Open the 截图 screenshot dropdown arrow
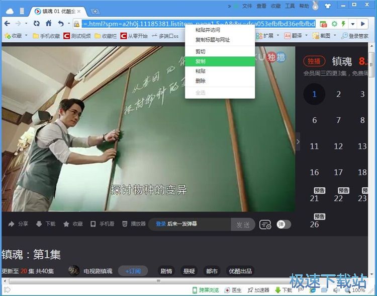Screen dimensions: 377x296 (x=335, y=35)
